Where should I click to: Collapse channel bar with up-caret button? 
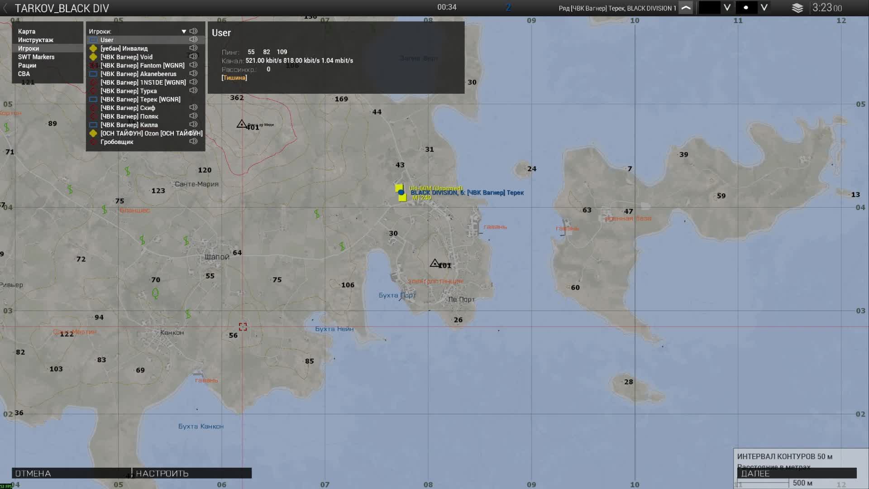(686, 8)
